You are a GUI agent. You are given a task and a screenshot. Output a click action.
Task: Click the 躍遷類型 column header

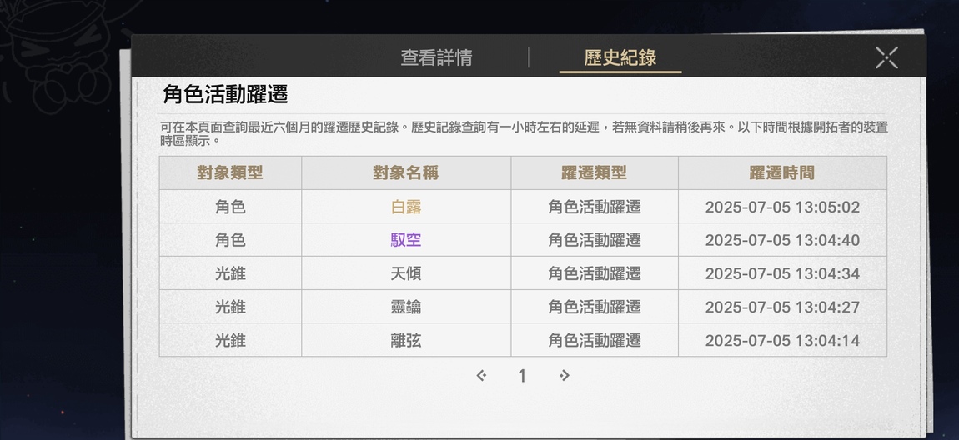point(595,173)
